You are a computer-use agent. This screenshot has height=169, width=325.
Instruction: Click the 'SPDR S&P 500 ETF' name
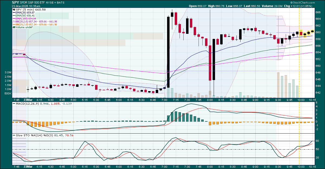[32, 2]
